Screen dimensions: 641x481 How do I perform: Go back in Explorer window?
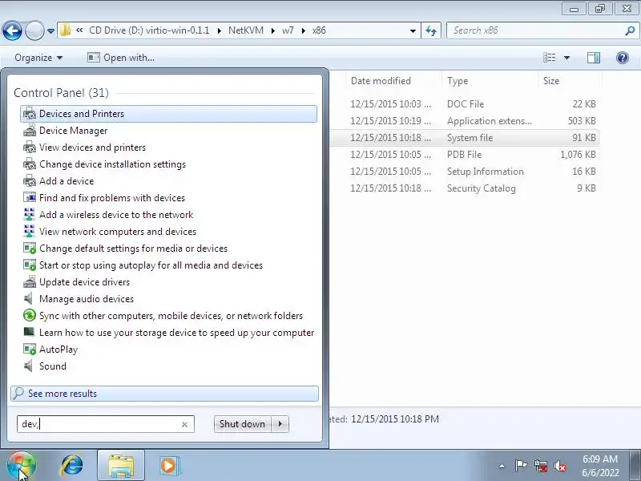click(12, 30)
